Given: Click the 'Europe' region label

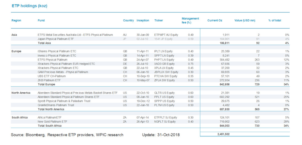Looking at the screenshot, I should point(16,51).
